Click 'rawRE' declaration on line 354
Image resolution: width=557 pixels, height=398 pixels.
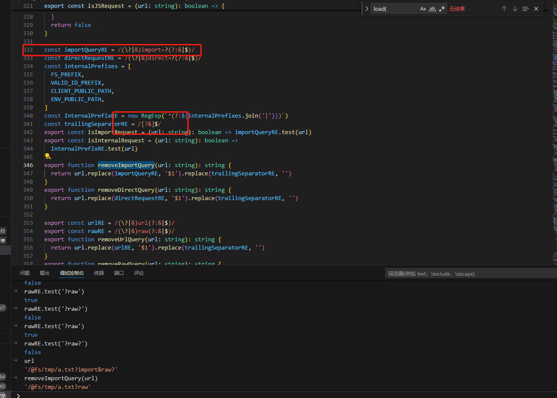coord(96,231)
